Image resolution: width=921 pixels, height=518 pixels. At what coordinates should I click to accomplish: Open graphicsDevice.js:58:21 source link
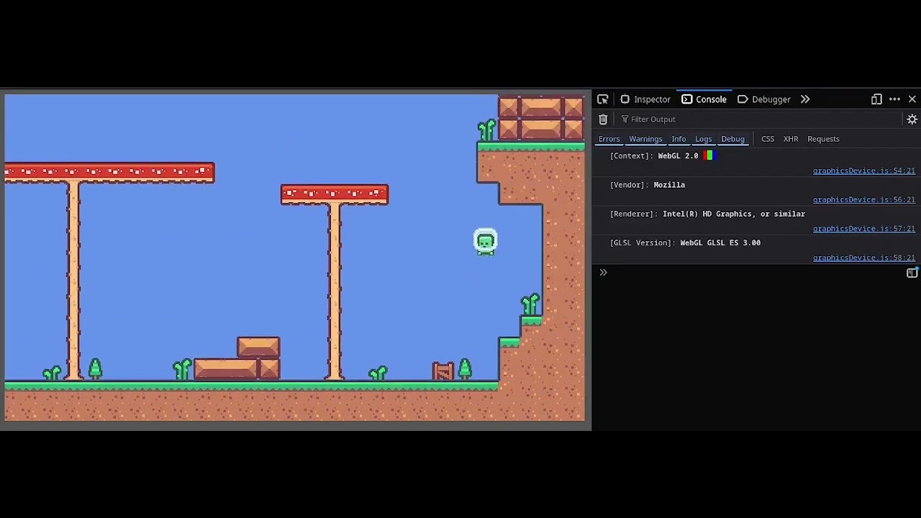click(x=864, y=258)
